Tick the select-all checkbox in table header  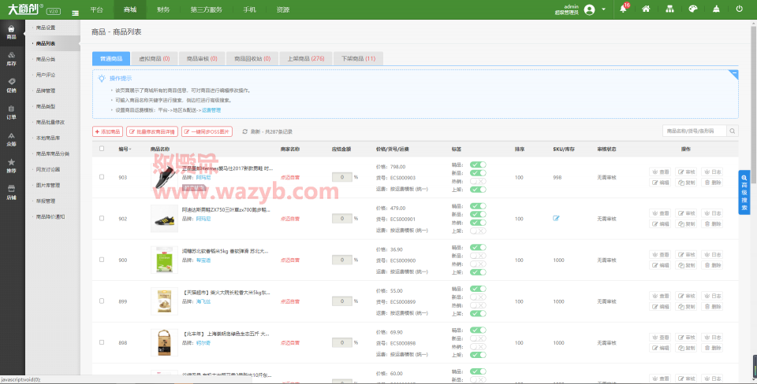102,149
